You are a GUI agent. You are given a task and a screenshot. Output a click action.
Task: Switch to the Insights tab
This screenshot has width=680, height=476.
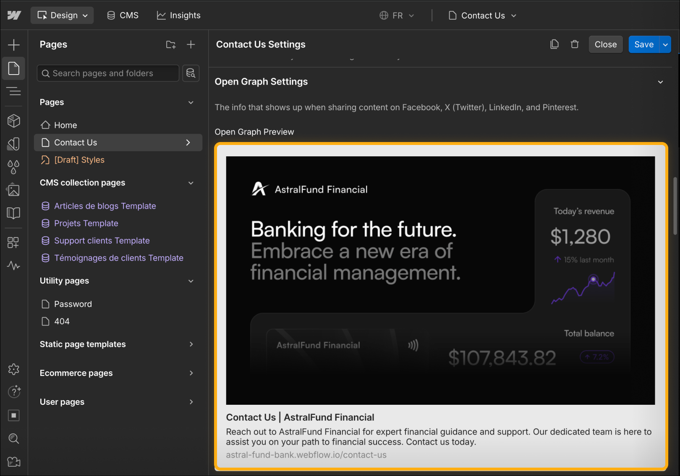(x=179, y=16)
